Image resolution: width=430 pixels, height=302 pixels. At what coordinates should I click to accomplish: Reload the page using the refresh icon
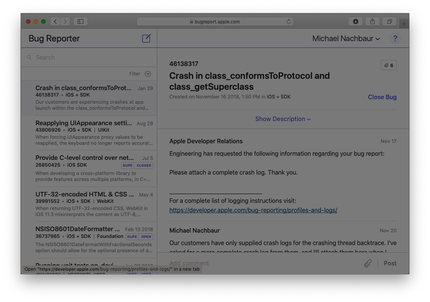click(289, 21)
